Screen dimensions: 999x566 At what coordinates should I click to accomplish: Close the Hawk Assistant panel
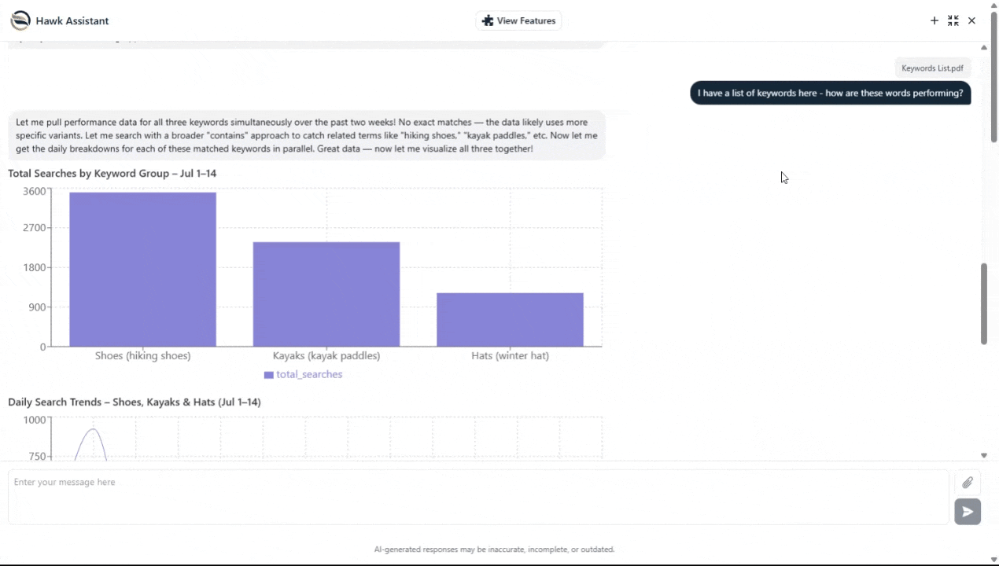972,20
